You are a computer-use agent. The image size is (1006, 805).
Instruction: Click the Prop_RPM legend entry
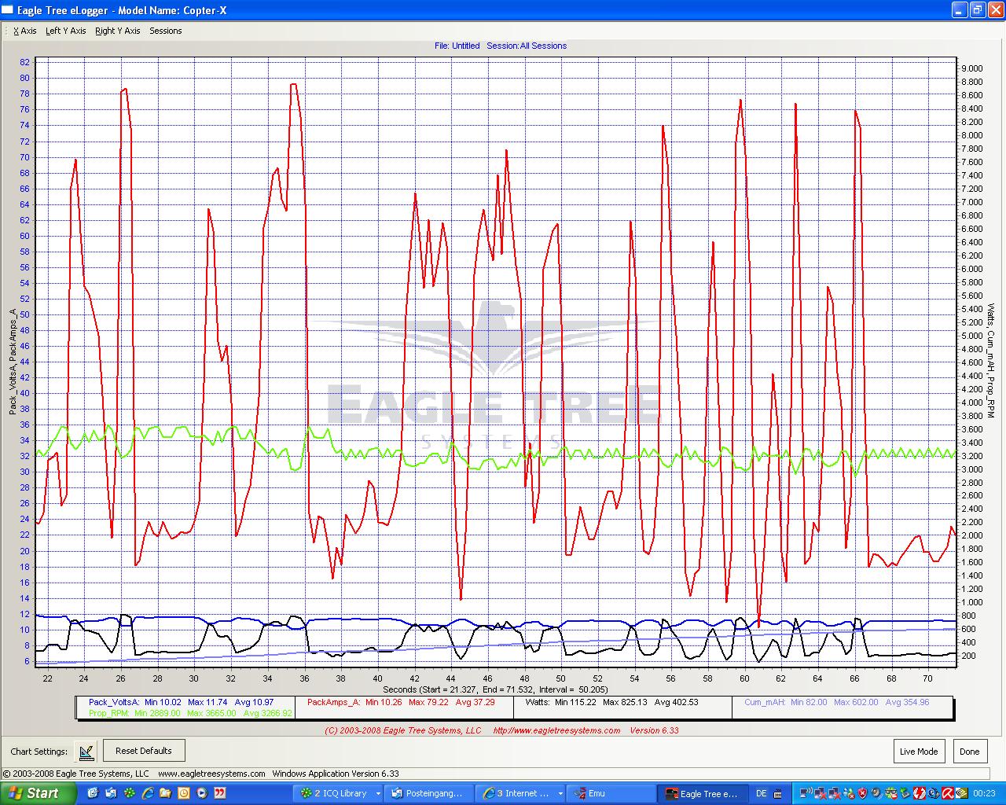coord(189,713)
